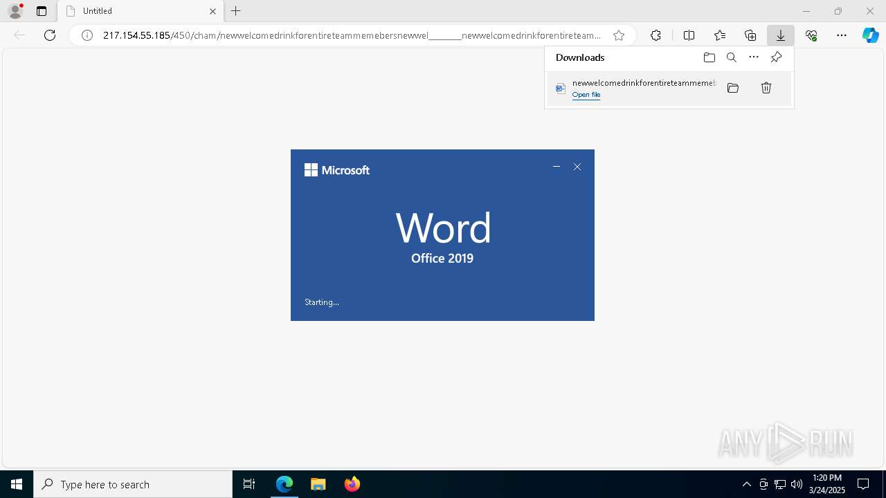Open volume control tray icon
This screenshot has height=498, width=886.
[797, 484]
